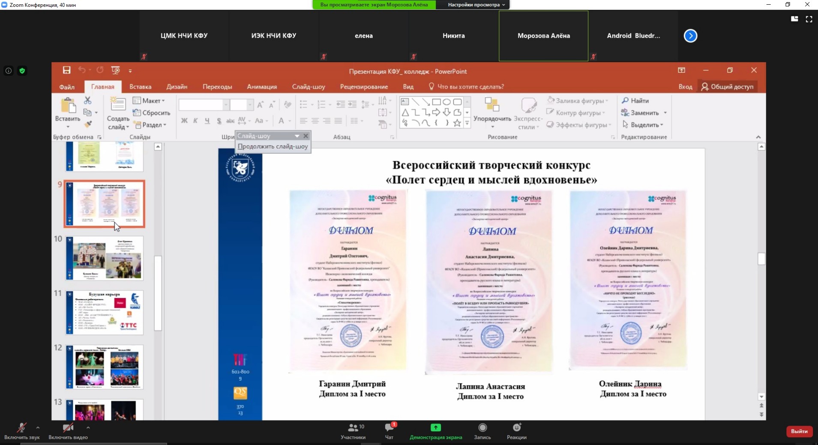Switch to the Анимация tab
This screenshot has height=445, width=818.
click(x=262, y=87)
